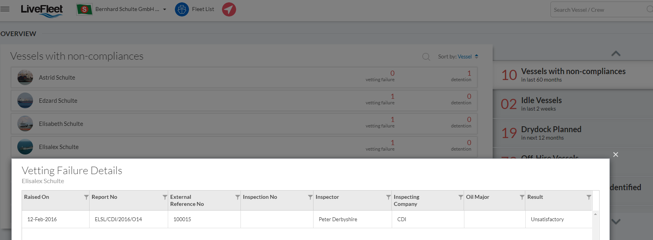The height and width of the screenshot is (240, 653).
Task: Select Idle Vessels overview item
Action: coord(573,104)
